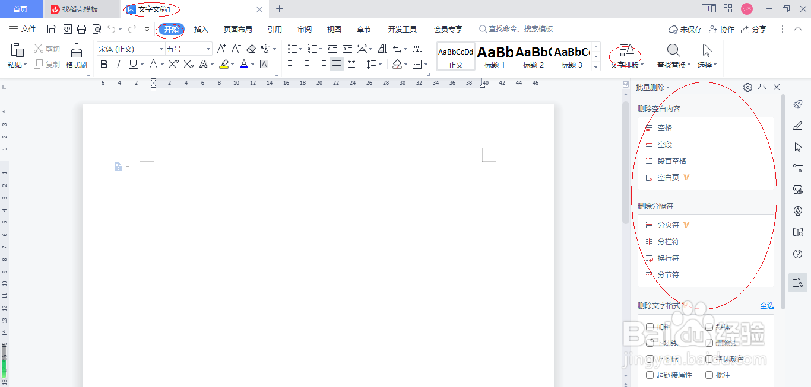Image resolution: width=811 pixels, height=387 pixels.
Task: Click the print icon in quick access toolbar
Action: [81, 28]
